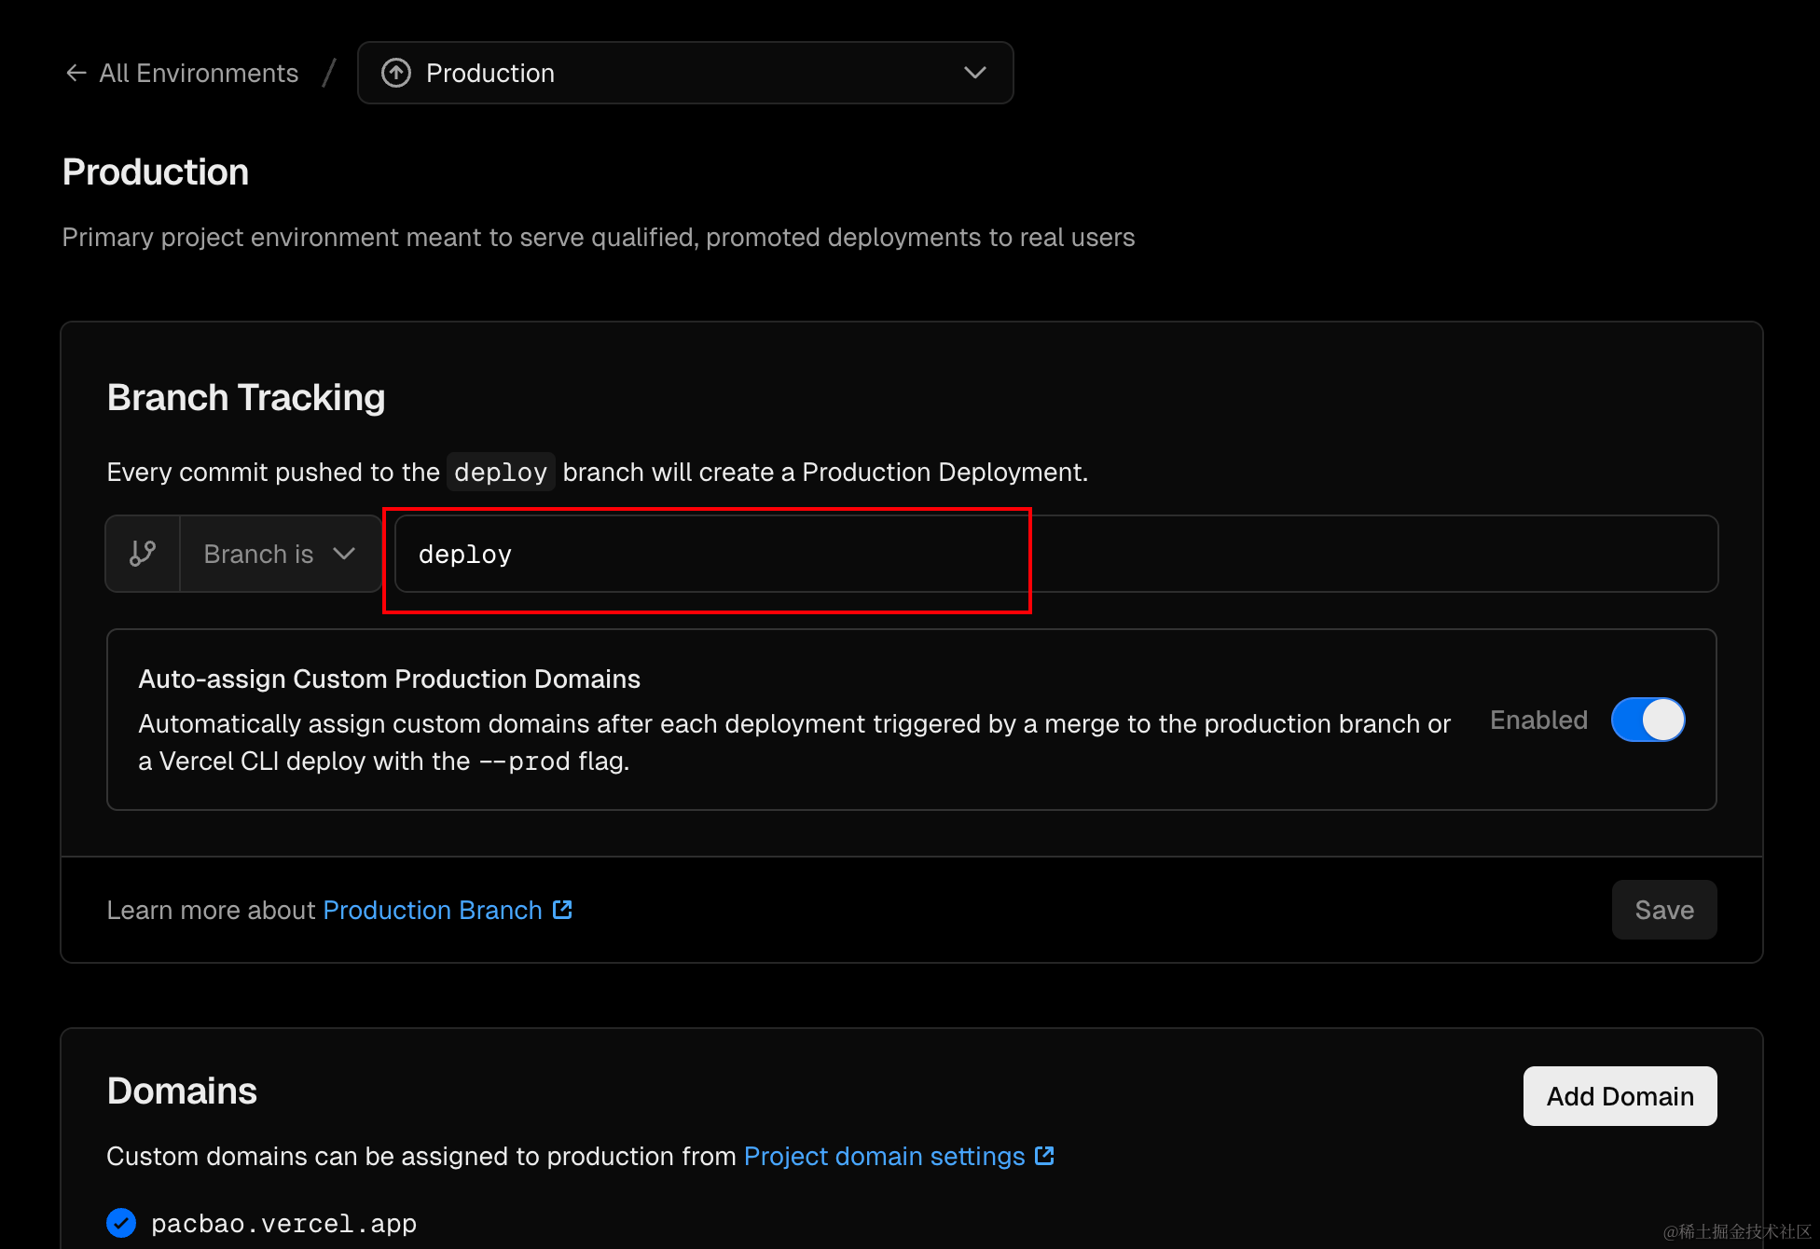Image resolution: width=1820 pixels, height=1249 pixels.
Task: Click the inline deploy code badge
Action: 501,472
